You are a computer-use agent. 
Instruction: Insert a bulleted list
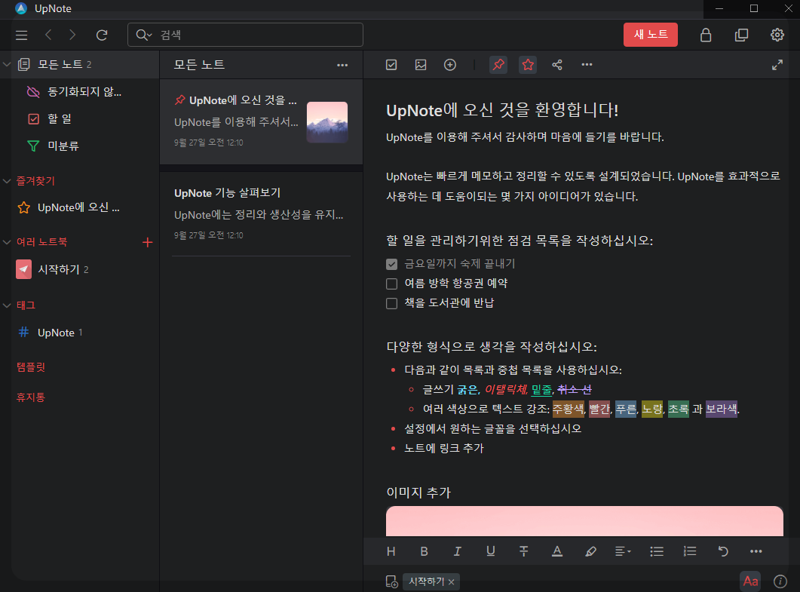pos(657,551)
